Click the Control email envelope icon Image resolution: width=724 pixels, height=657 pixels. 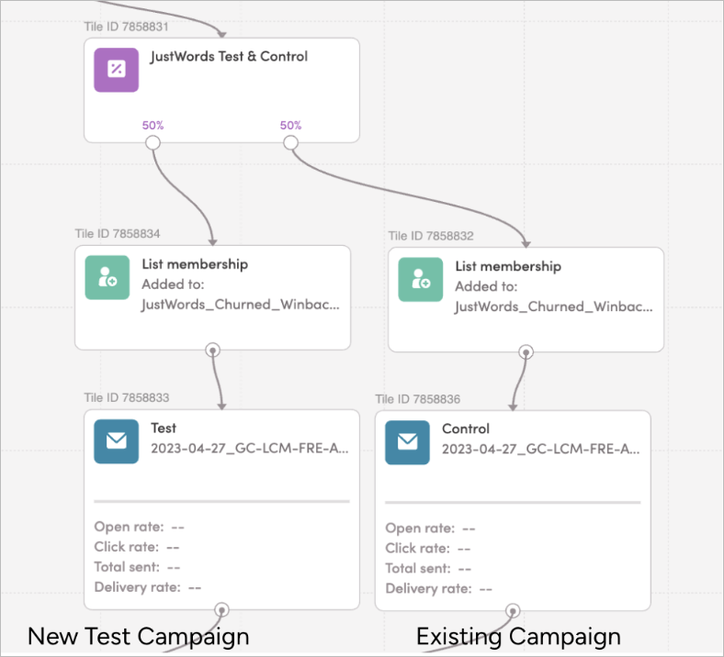tap(408, 443)
